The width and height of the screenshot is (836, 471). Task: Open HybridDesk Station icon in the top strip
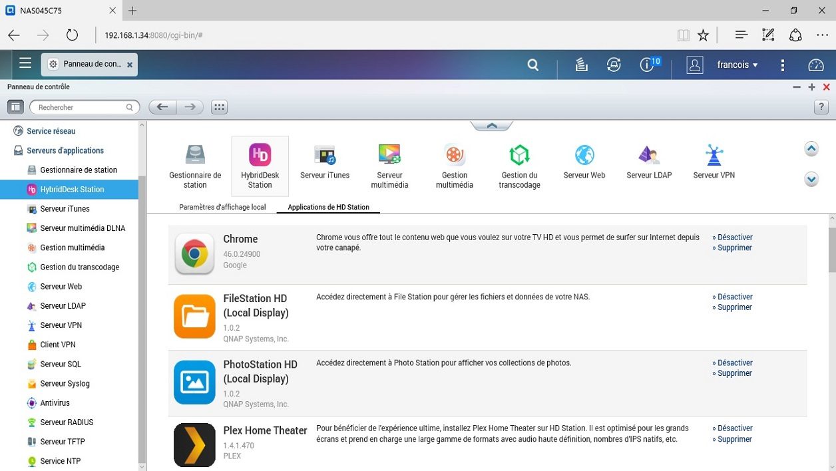coord(260,166)
